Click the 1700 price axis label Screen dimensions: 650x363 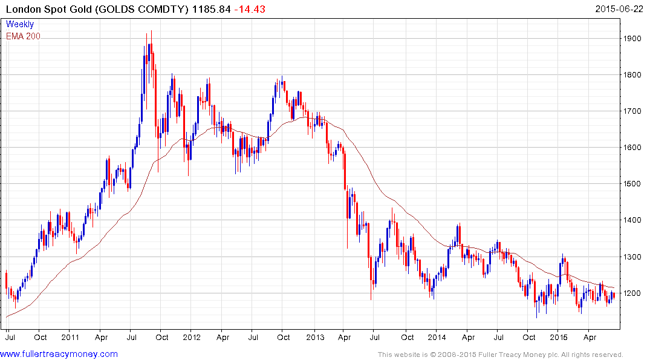(x=632, y=111)
